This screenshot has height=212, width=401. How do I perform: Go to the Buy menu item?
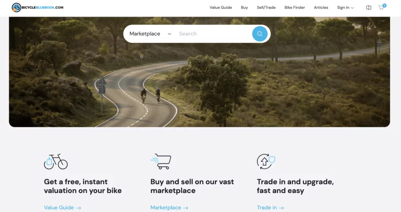click(244, 8)
